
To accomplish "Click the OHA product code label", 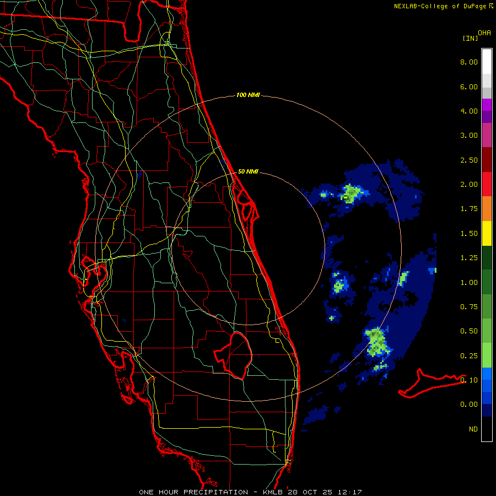I will coord(484,33).
